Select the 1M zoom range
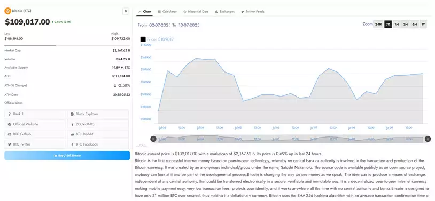435x201 pixels. 397,25
